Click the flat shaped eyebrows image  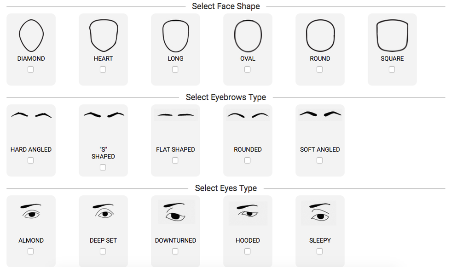click(x=176, y=115)
